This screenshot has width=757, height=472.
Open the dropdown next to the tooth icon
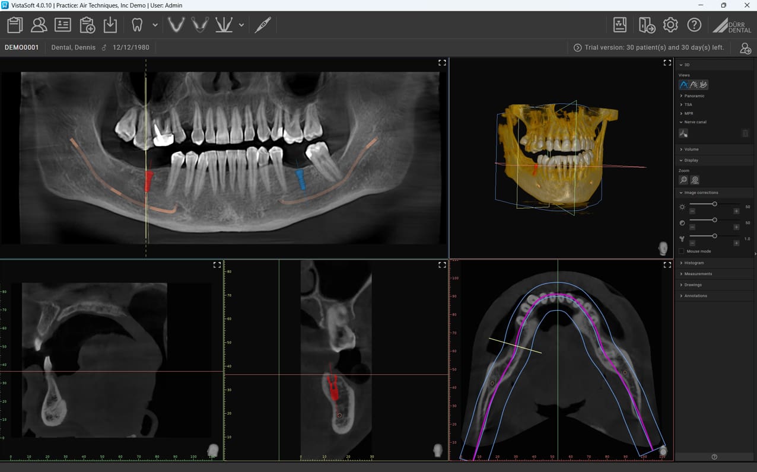pos(155,25)
